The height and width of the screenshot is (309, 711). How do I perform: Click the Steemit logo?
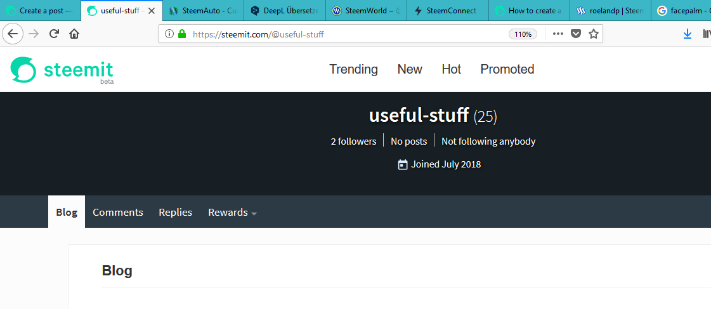point(62,71)
